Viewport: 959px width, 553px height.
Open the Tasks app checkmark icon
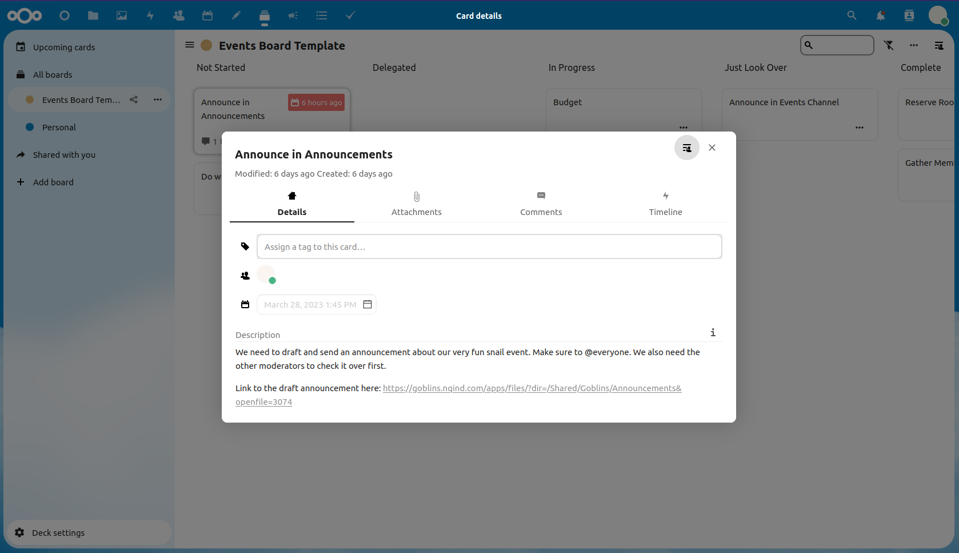350,15
